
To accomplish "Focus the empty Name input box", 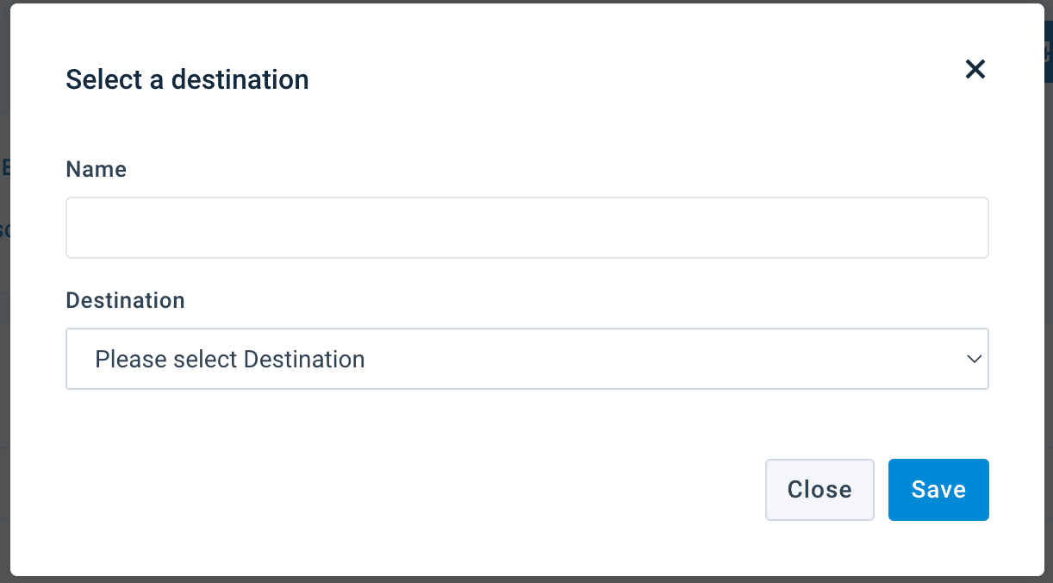I will click(526, 228).
